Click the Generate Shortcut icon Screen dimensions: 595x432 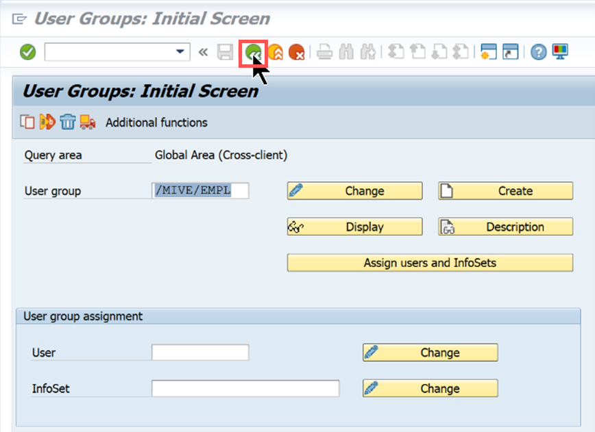(511, 52)
